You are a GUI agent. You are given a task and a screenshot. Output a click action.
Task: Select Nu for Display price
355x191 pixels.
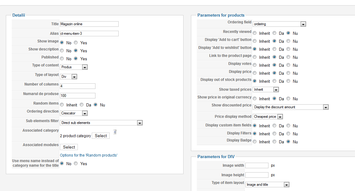[x=288, y=73]
